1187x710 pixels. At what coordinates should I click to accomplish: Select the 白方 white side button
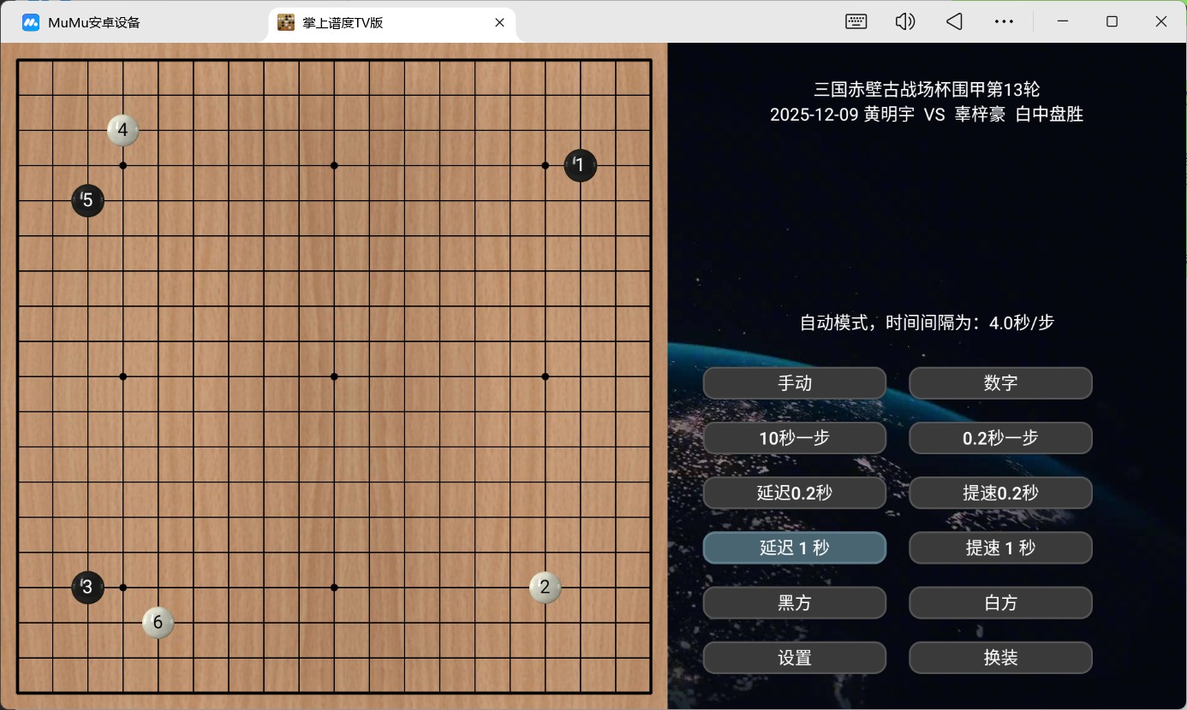1000,603
